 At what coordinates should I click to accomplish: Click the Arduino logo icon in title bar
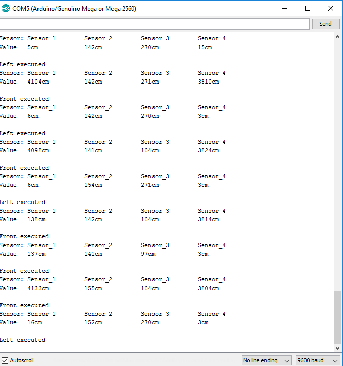6,9
